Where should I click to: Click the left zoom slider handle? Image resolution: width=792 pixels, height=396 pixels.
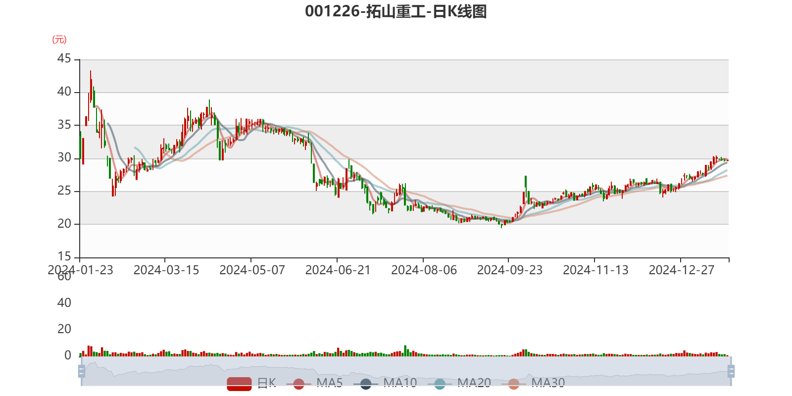(x=82, y=371)
